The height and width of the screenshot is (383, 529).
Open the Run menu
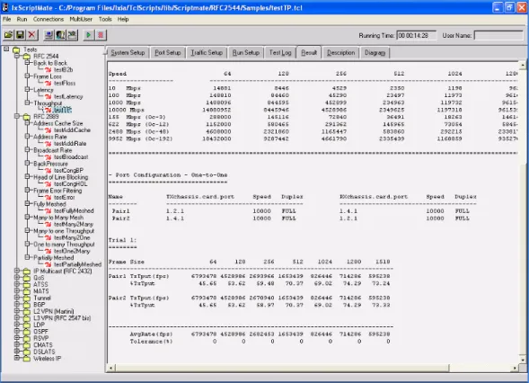22,19
